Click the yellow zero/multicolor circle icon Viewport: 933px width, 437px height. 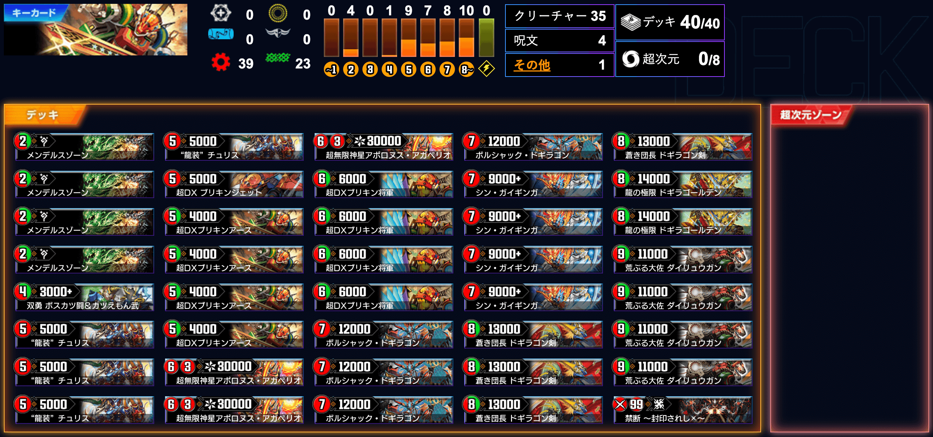pyautogui.click(x=278, y=13)
